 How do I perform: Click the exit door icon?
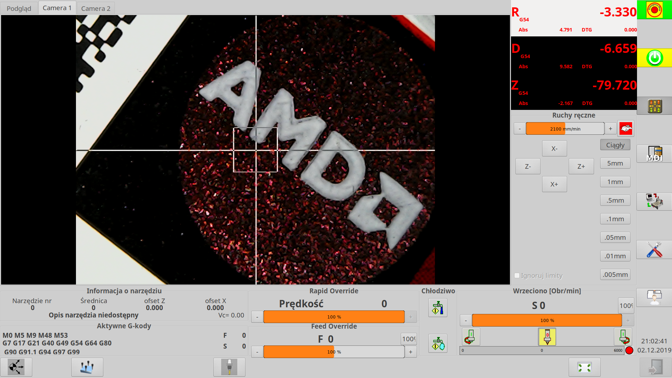pos(656,367)
